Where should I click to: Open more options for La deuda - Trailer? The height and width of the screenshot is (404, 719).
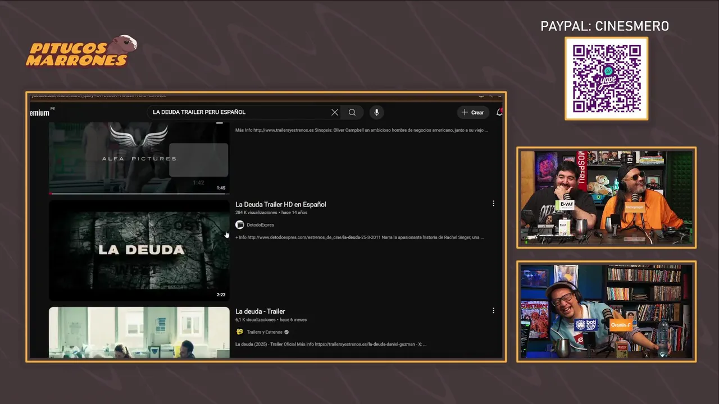pyautogui.click(x=493, y=310)
